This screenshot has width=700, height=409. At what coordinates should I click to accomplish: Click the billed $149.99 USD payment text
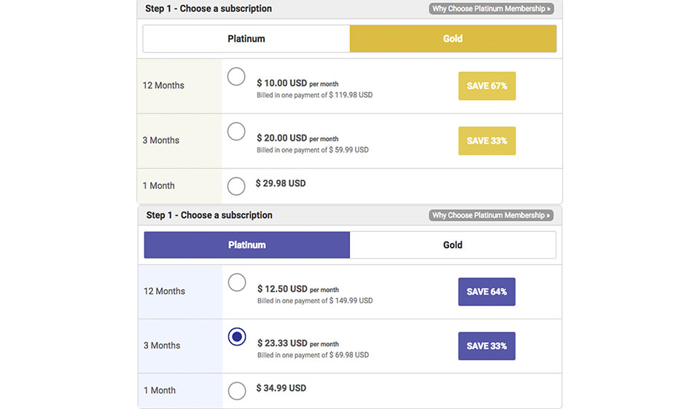pos(315,300)
